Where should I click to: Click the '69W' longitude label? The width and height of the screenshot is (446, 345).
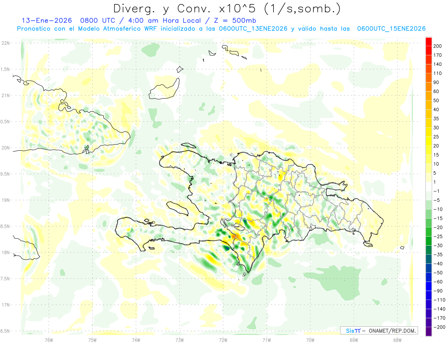click(x=354, y=340)
